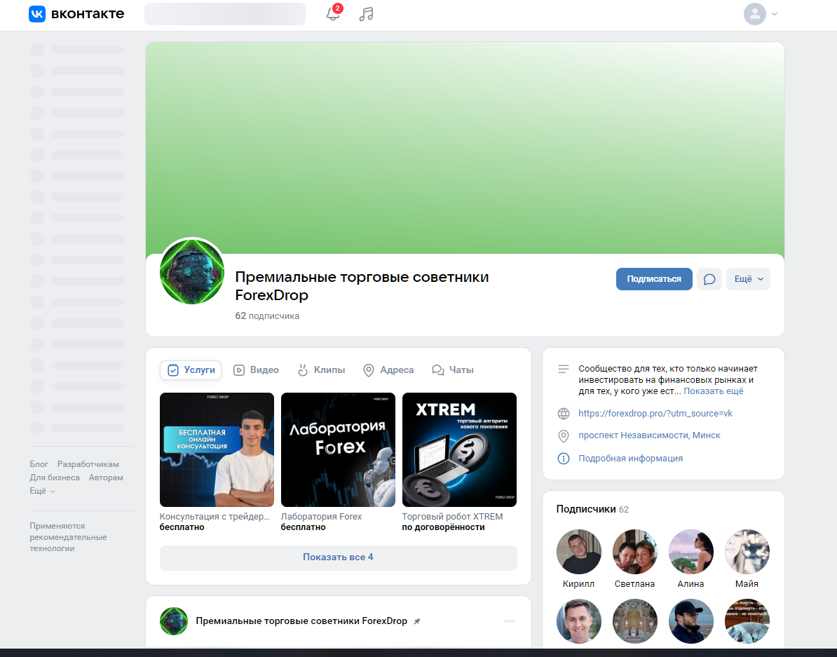Click the VK logo icon
Viewport: 837px width, 657px height.
37,14
